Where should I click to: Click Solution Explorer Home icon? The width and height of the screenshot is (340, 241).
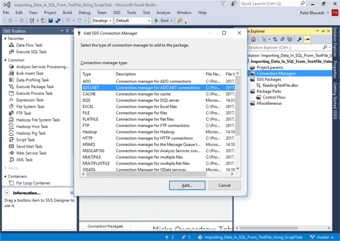tap(253, 39)
